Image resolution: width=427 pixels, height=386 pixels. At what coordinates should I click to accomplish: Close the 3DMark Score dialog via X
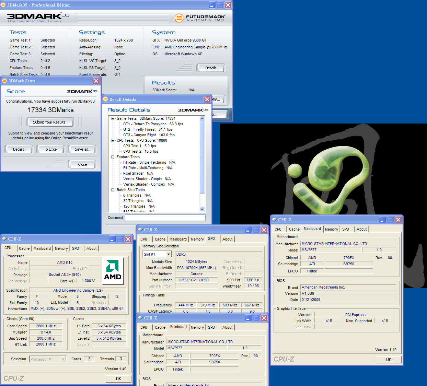coord(96,81)
